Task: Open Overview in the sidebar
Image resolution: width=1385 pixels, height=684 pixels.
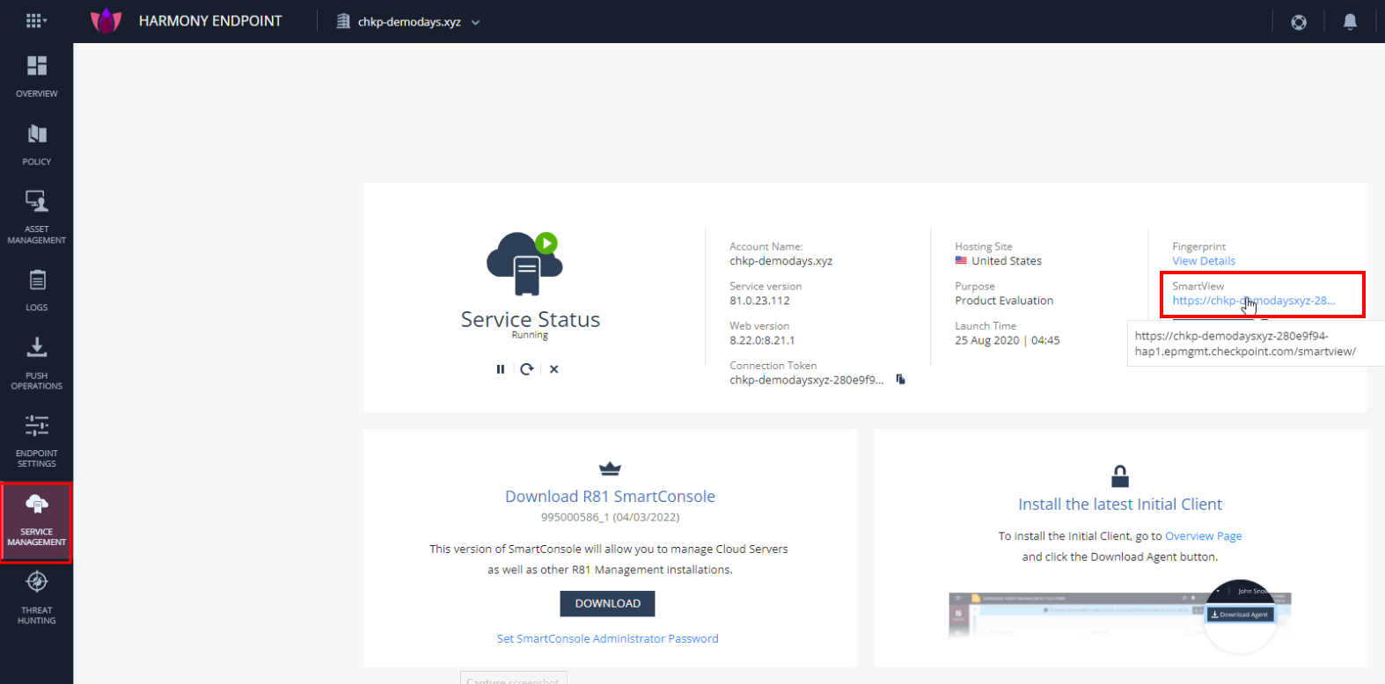Action: click(x=37, y=76)
